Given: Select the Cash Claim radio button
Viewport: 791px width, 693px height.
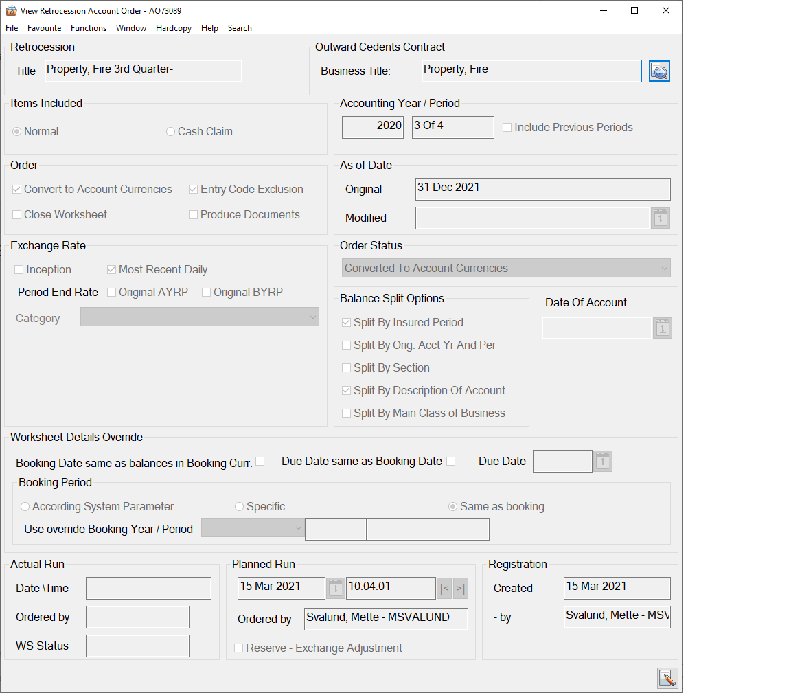Looking at the screenshot, I should 170,132.
